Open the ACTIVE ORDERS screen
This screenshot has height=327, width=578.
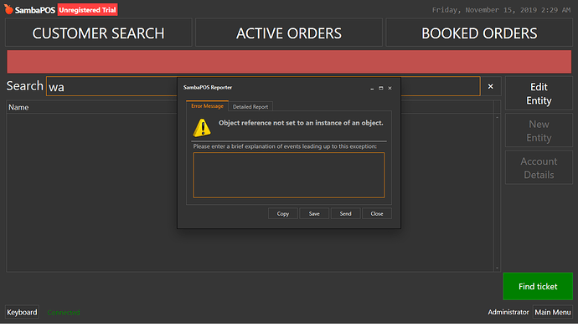pos(289,33)
